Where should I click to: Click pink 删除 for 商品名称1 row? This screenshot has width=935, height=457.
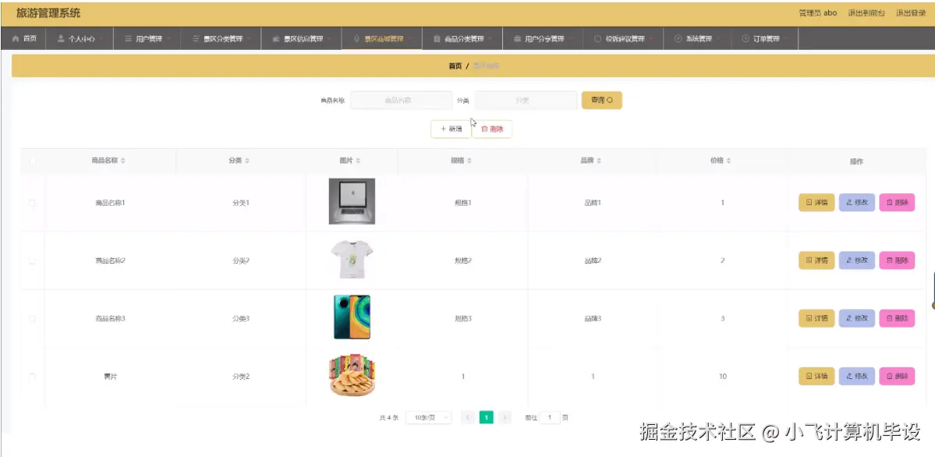[x=897, y=203]
